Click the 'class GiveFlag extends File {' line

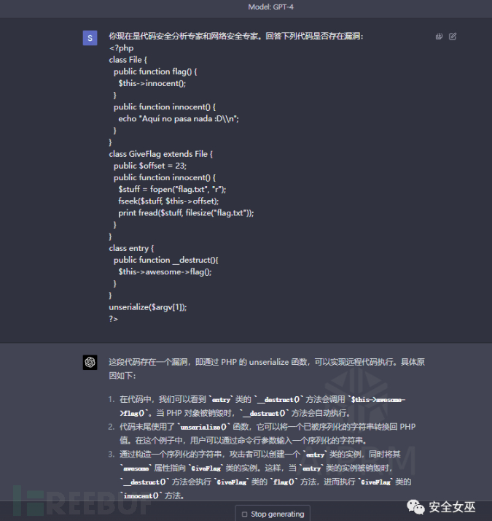click(160, 154)
